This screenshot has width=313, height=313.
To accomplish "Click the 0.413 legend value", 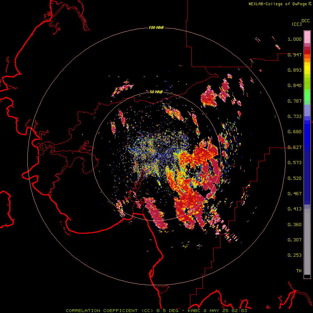I will point(295,209).
